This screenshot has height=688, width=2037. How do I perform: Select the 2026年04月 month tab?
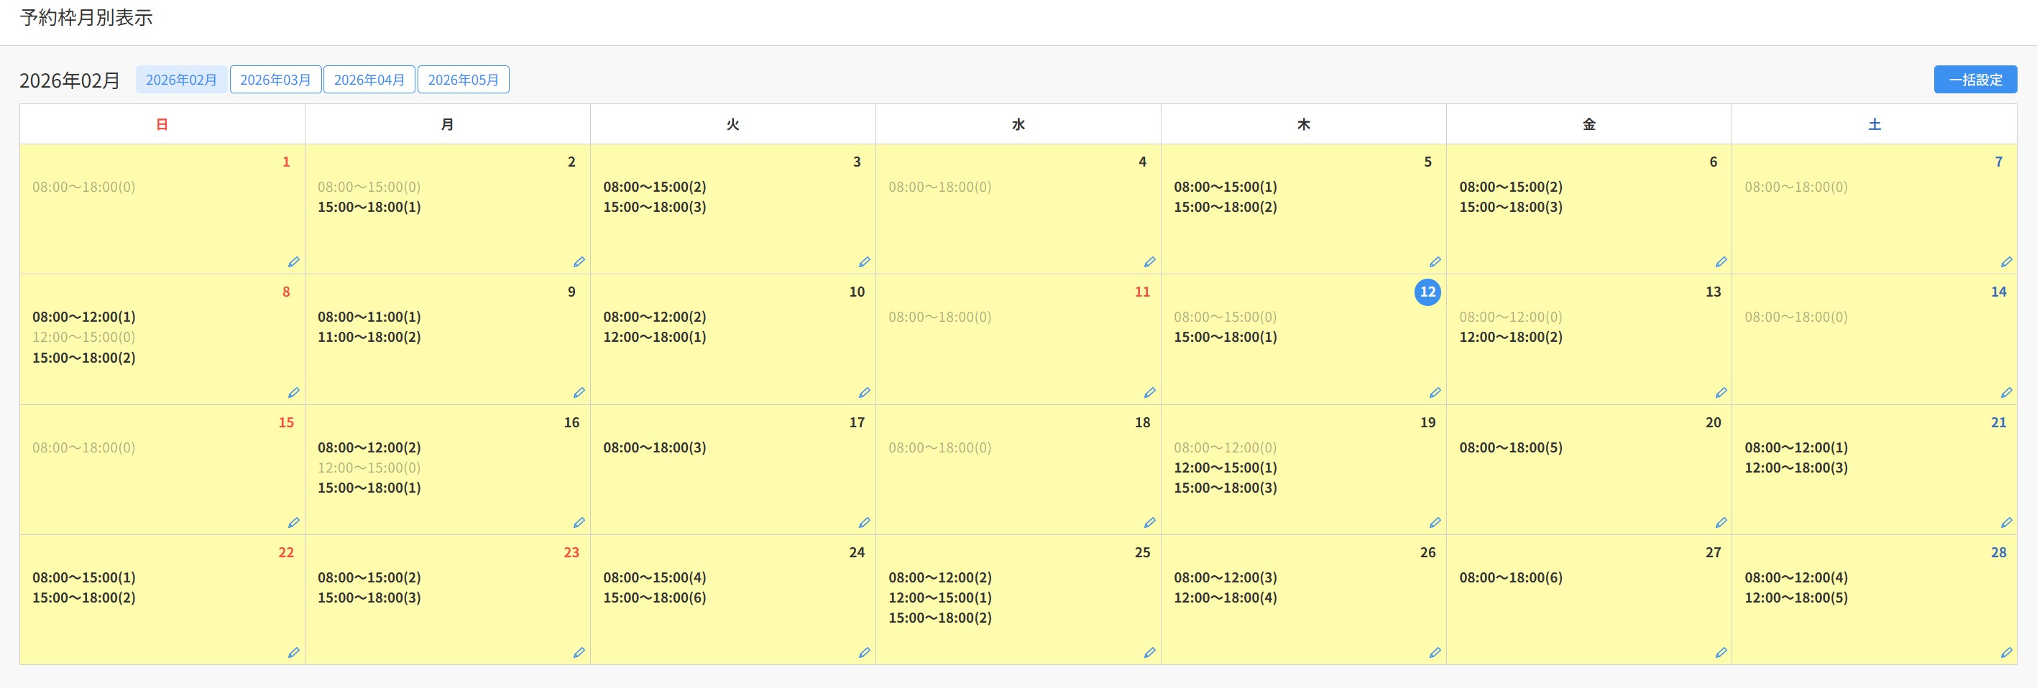tap(369, 80)
